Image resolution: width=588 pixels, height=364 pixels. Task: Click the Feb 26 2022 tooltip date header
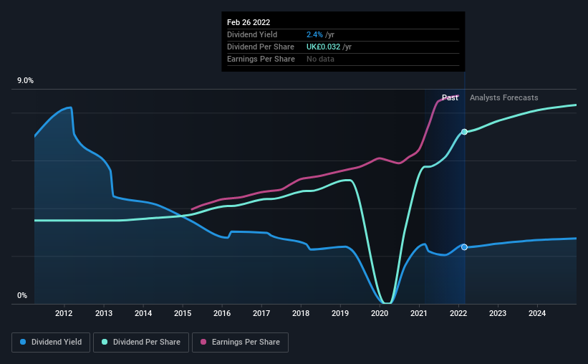tap(249, 22)
